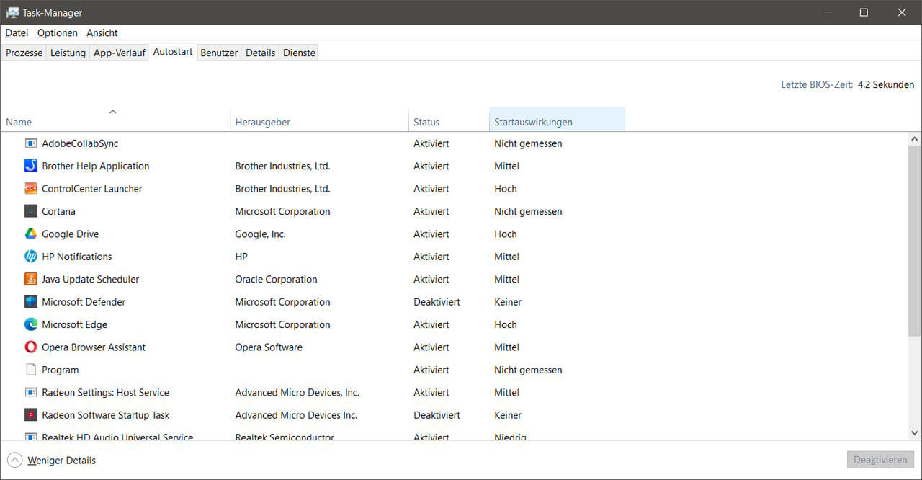Select the Microsoft Defender shield icon
The image size is (922, 480).
pyautogui.click(x=30, y=301)
